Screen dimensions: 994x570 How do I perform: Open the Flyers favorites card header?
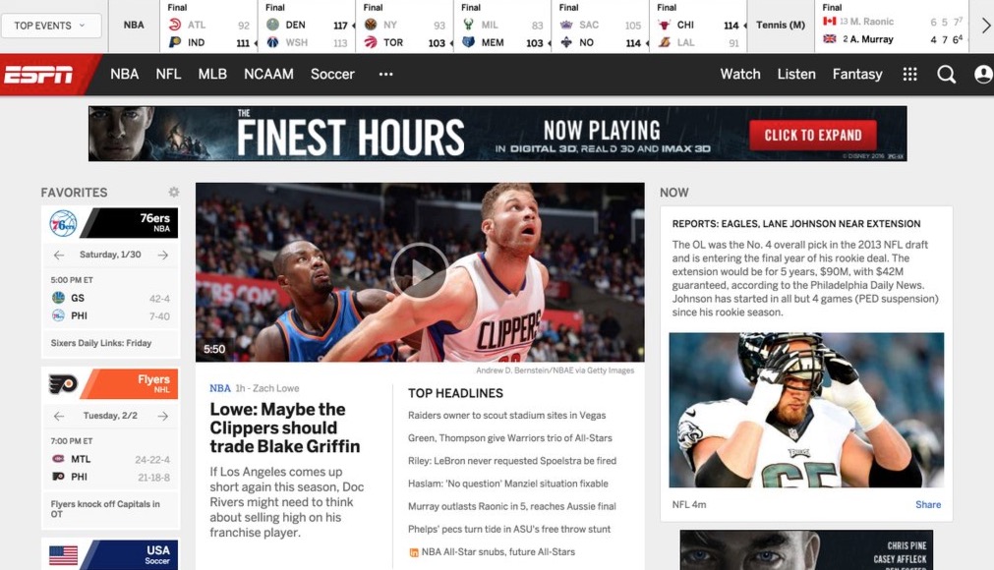click(x=110, y=384)
